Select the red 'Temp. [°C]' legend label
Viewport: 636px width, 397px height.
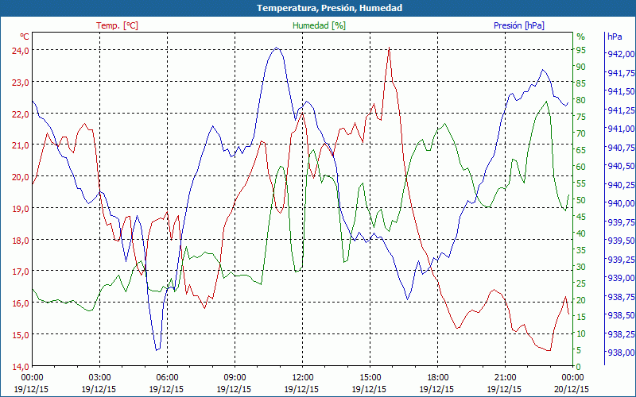click(x=117, y=25)
